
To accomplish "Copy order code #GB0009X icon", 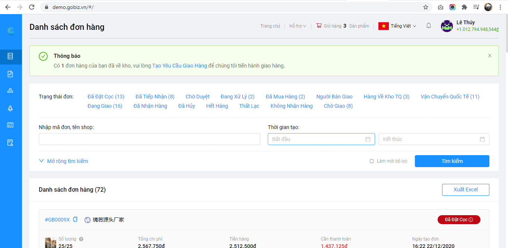I will pyautogui.click(x=75, y=219).
